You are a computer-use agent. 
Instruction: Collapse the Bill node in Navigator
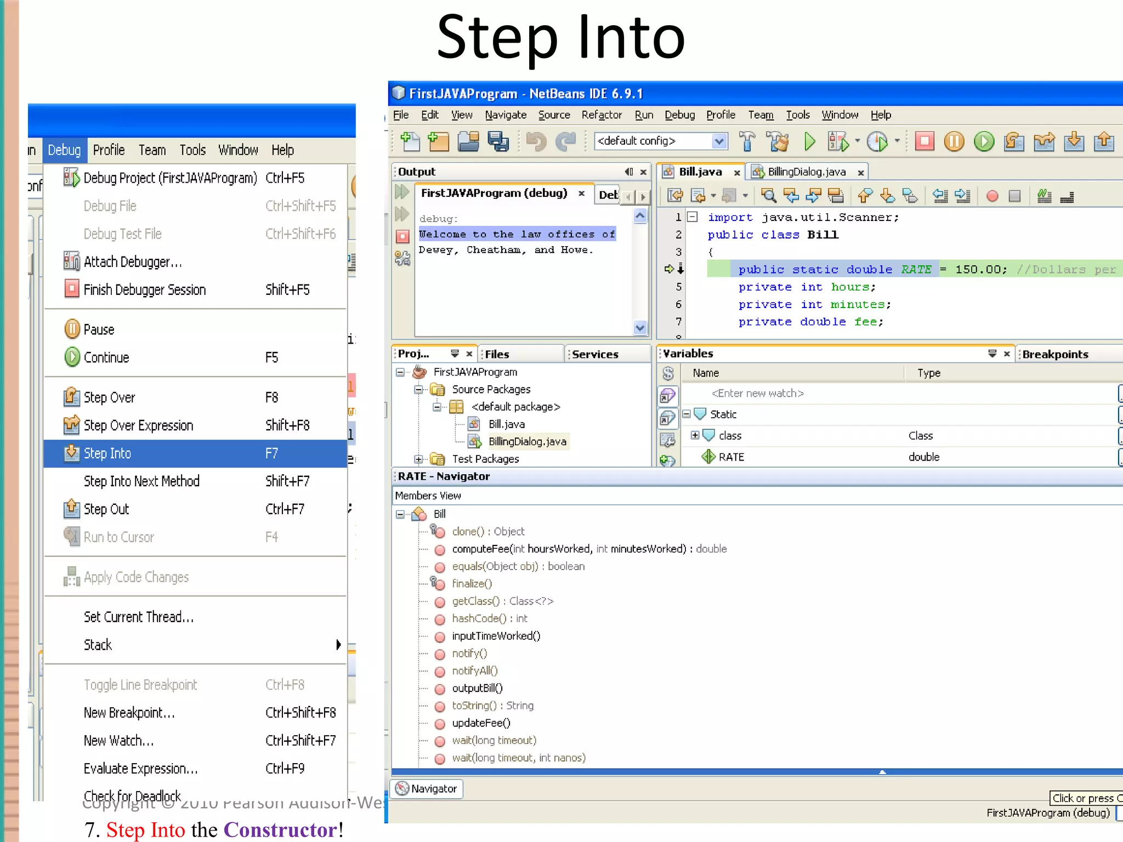[x=400, y=514]
